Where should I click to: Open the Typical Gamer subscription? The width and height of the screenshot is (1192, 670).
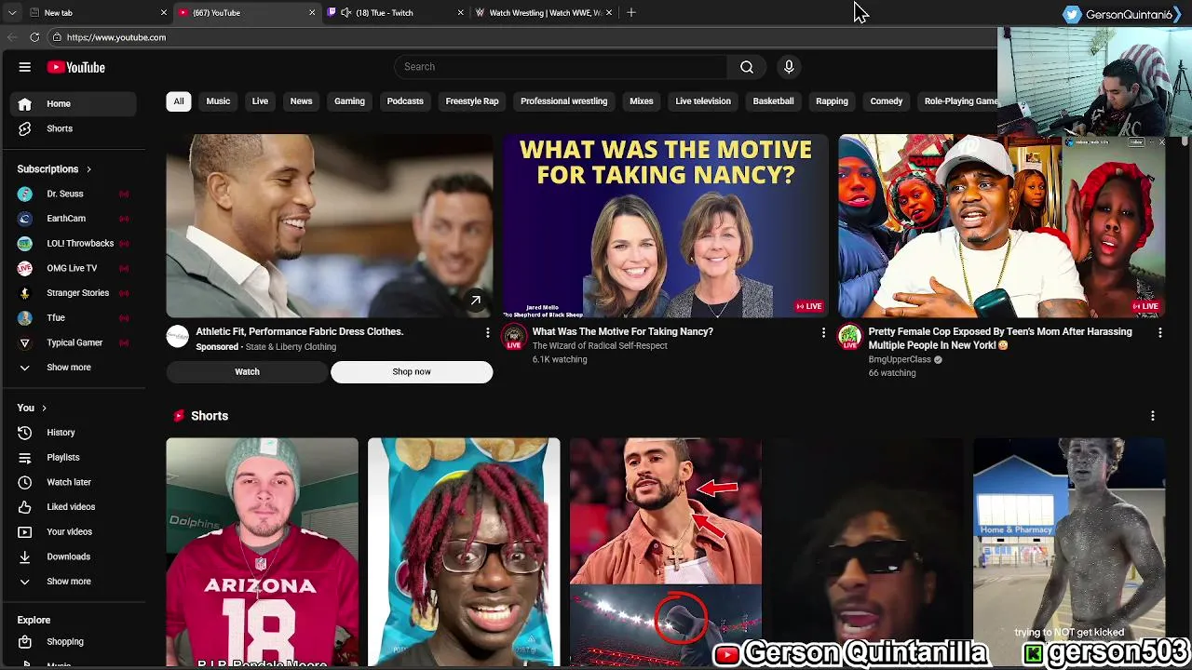(73, 342)
